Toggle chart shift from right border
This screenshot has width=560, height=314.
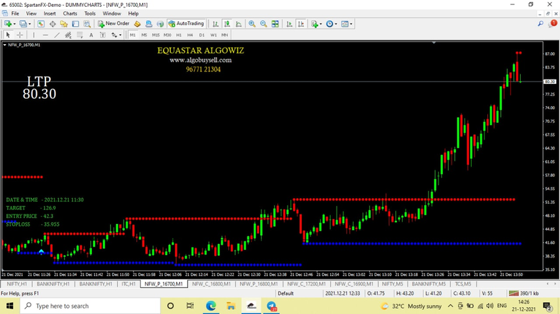[301, 24]
